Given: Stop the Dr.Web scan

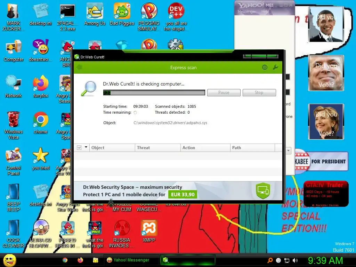Looking at the screenshot, I should click(x=259, y=92).
